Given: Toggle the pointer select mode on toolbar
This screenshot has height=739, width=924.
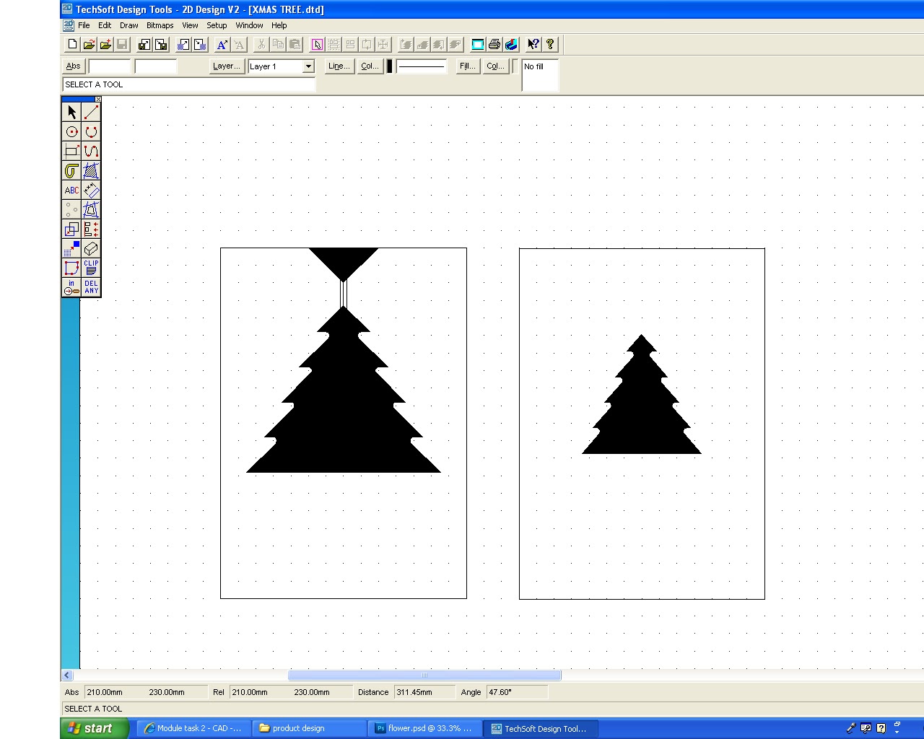Looking at the screenshot, I should [316, 44].
